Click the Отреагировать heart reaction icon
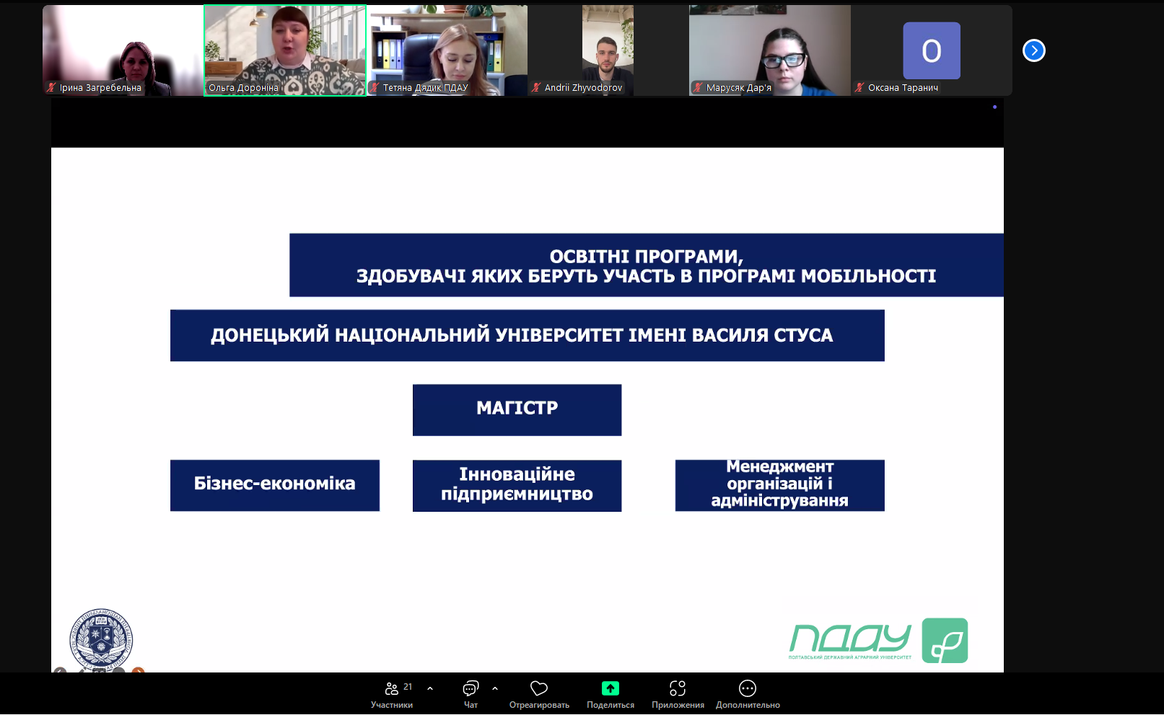This screenshot has width=1164, height=715. pos(539,688)
